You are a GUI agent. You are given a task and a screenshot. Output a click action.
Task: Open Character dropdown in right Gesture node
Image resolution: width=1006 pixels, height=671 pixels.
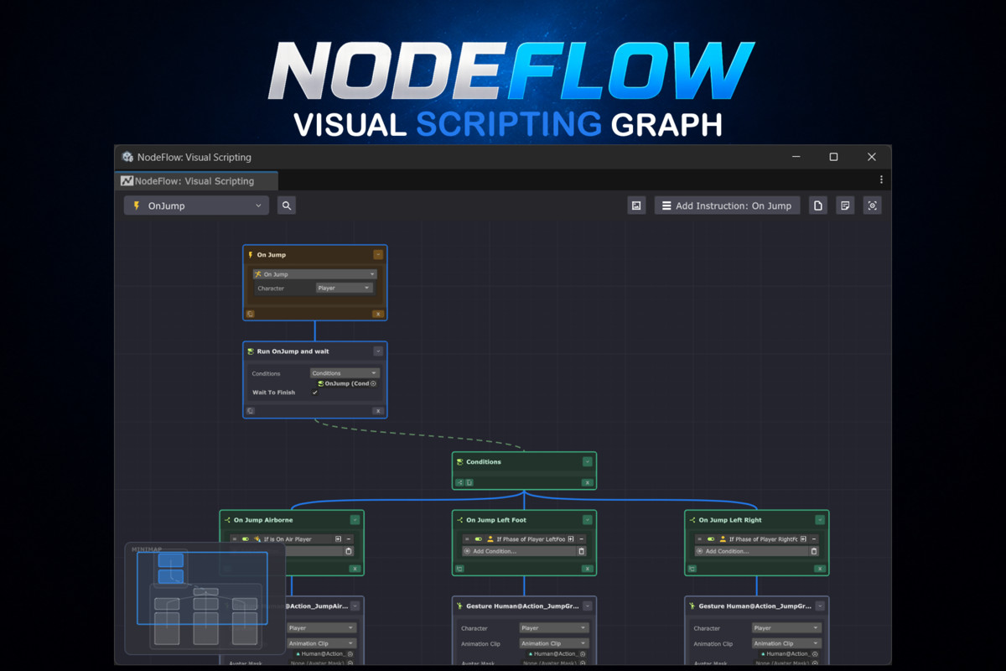click(x=786, y=627)
